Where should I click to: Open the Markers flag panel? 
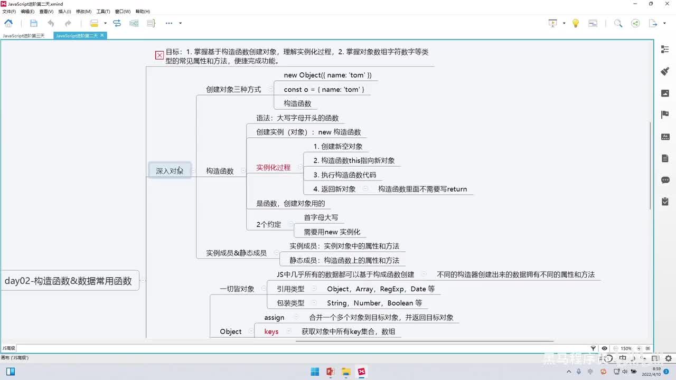point(665,115)
